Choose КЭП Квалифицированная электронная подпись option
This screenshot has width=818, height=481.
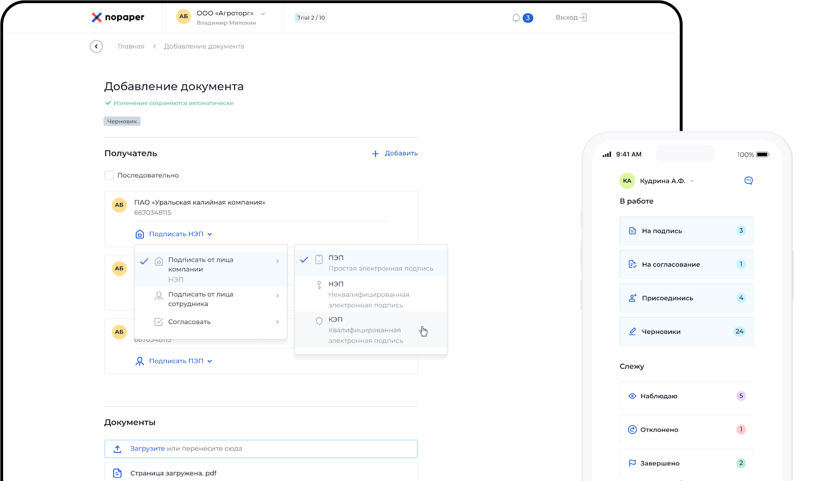tap(371, 330)
